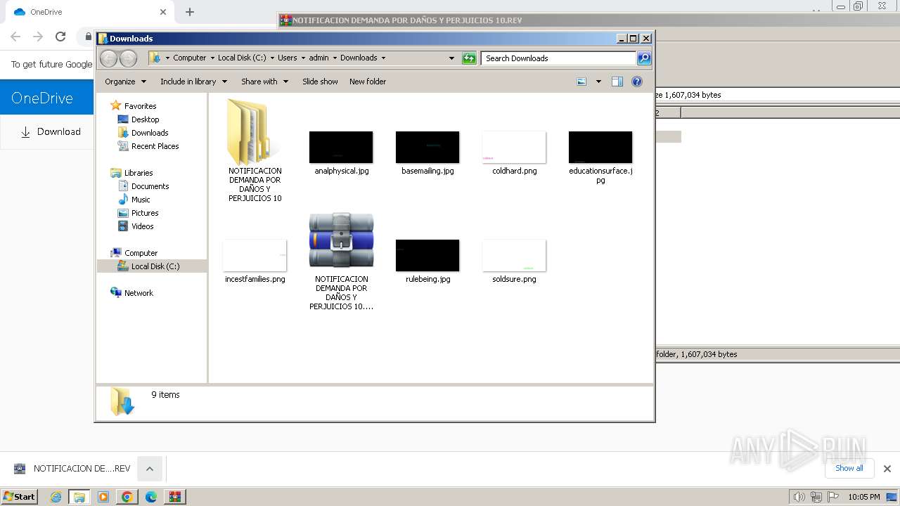Select the Documents library

(x=150, y=186)
